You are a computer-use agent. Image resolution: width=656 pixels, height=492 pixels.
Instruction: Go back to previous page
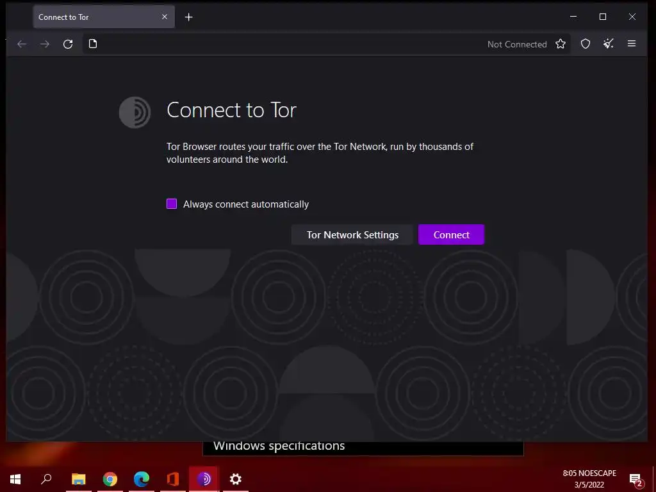[22, 44]
